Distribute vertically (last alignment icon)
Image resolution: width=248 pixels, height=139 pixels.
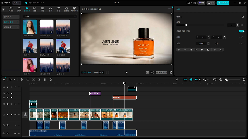[221, 50]
